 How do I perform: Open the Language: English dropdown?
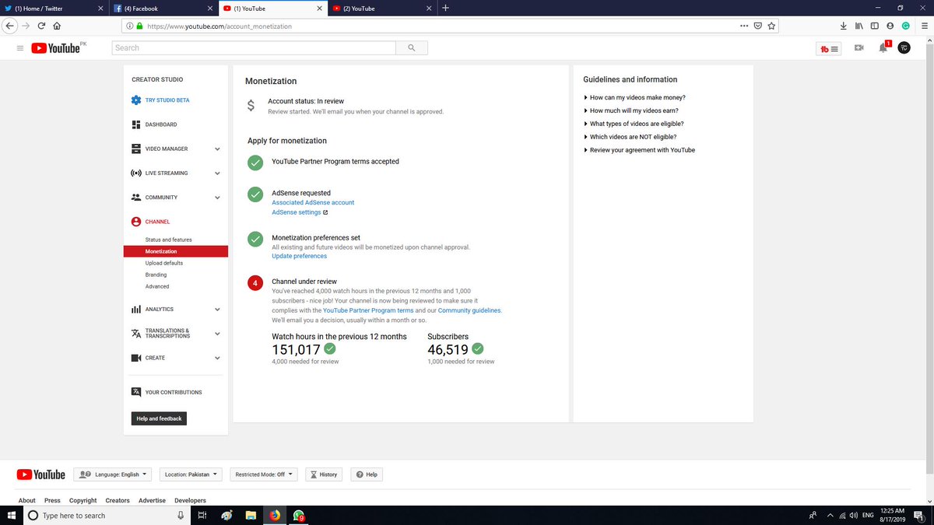click(x=114, y=474)
